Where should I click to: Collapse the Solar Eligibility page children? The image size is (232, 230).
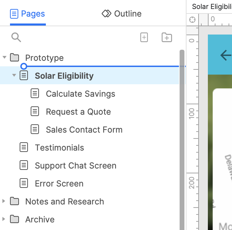(14, 75)
